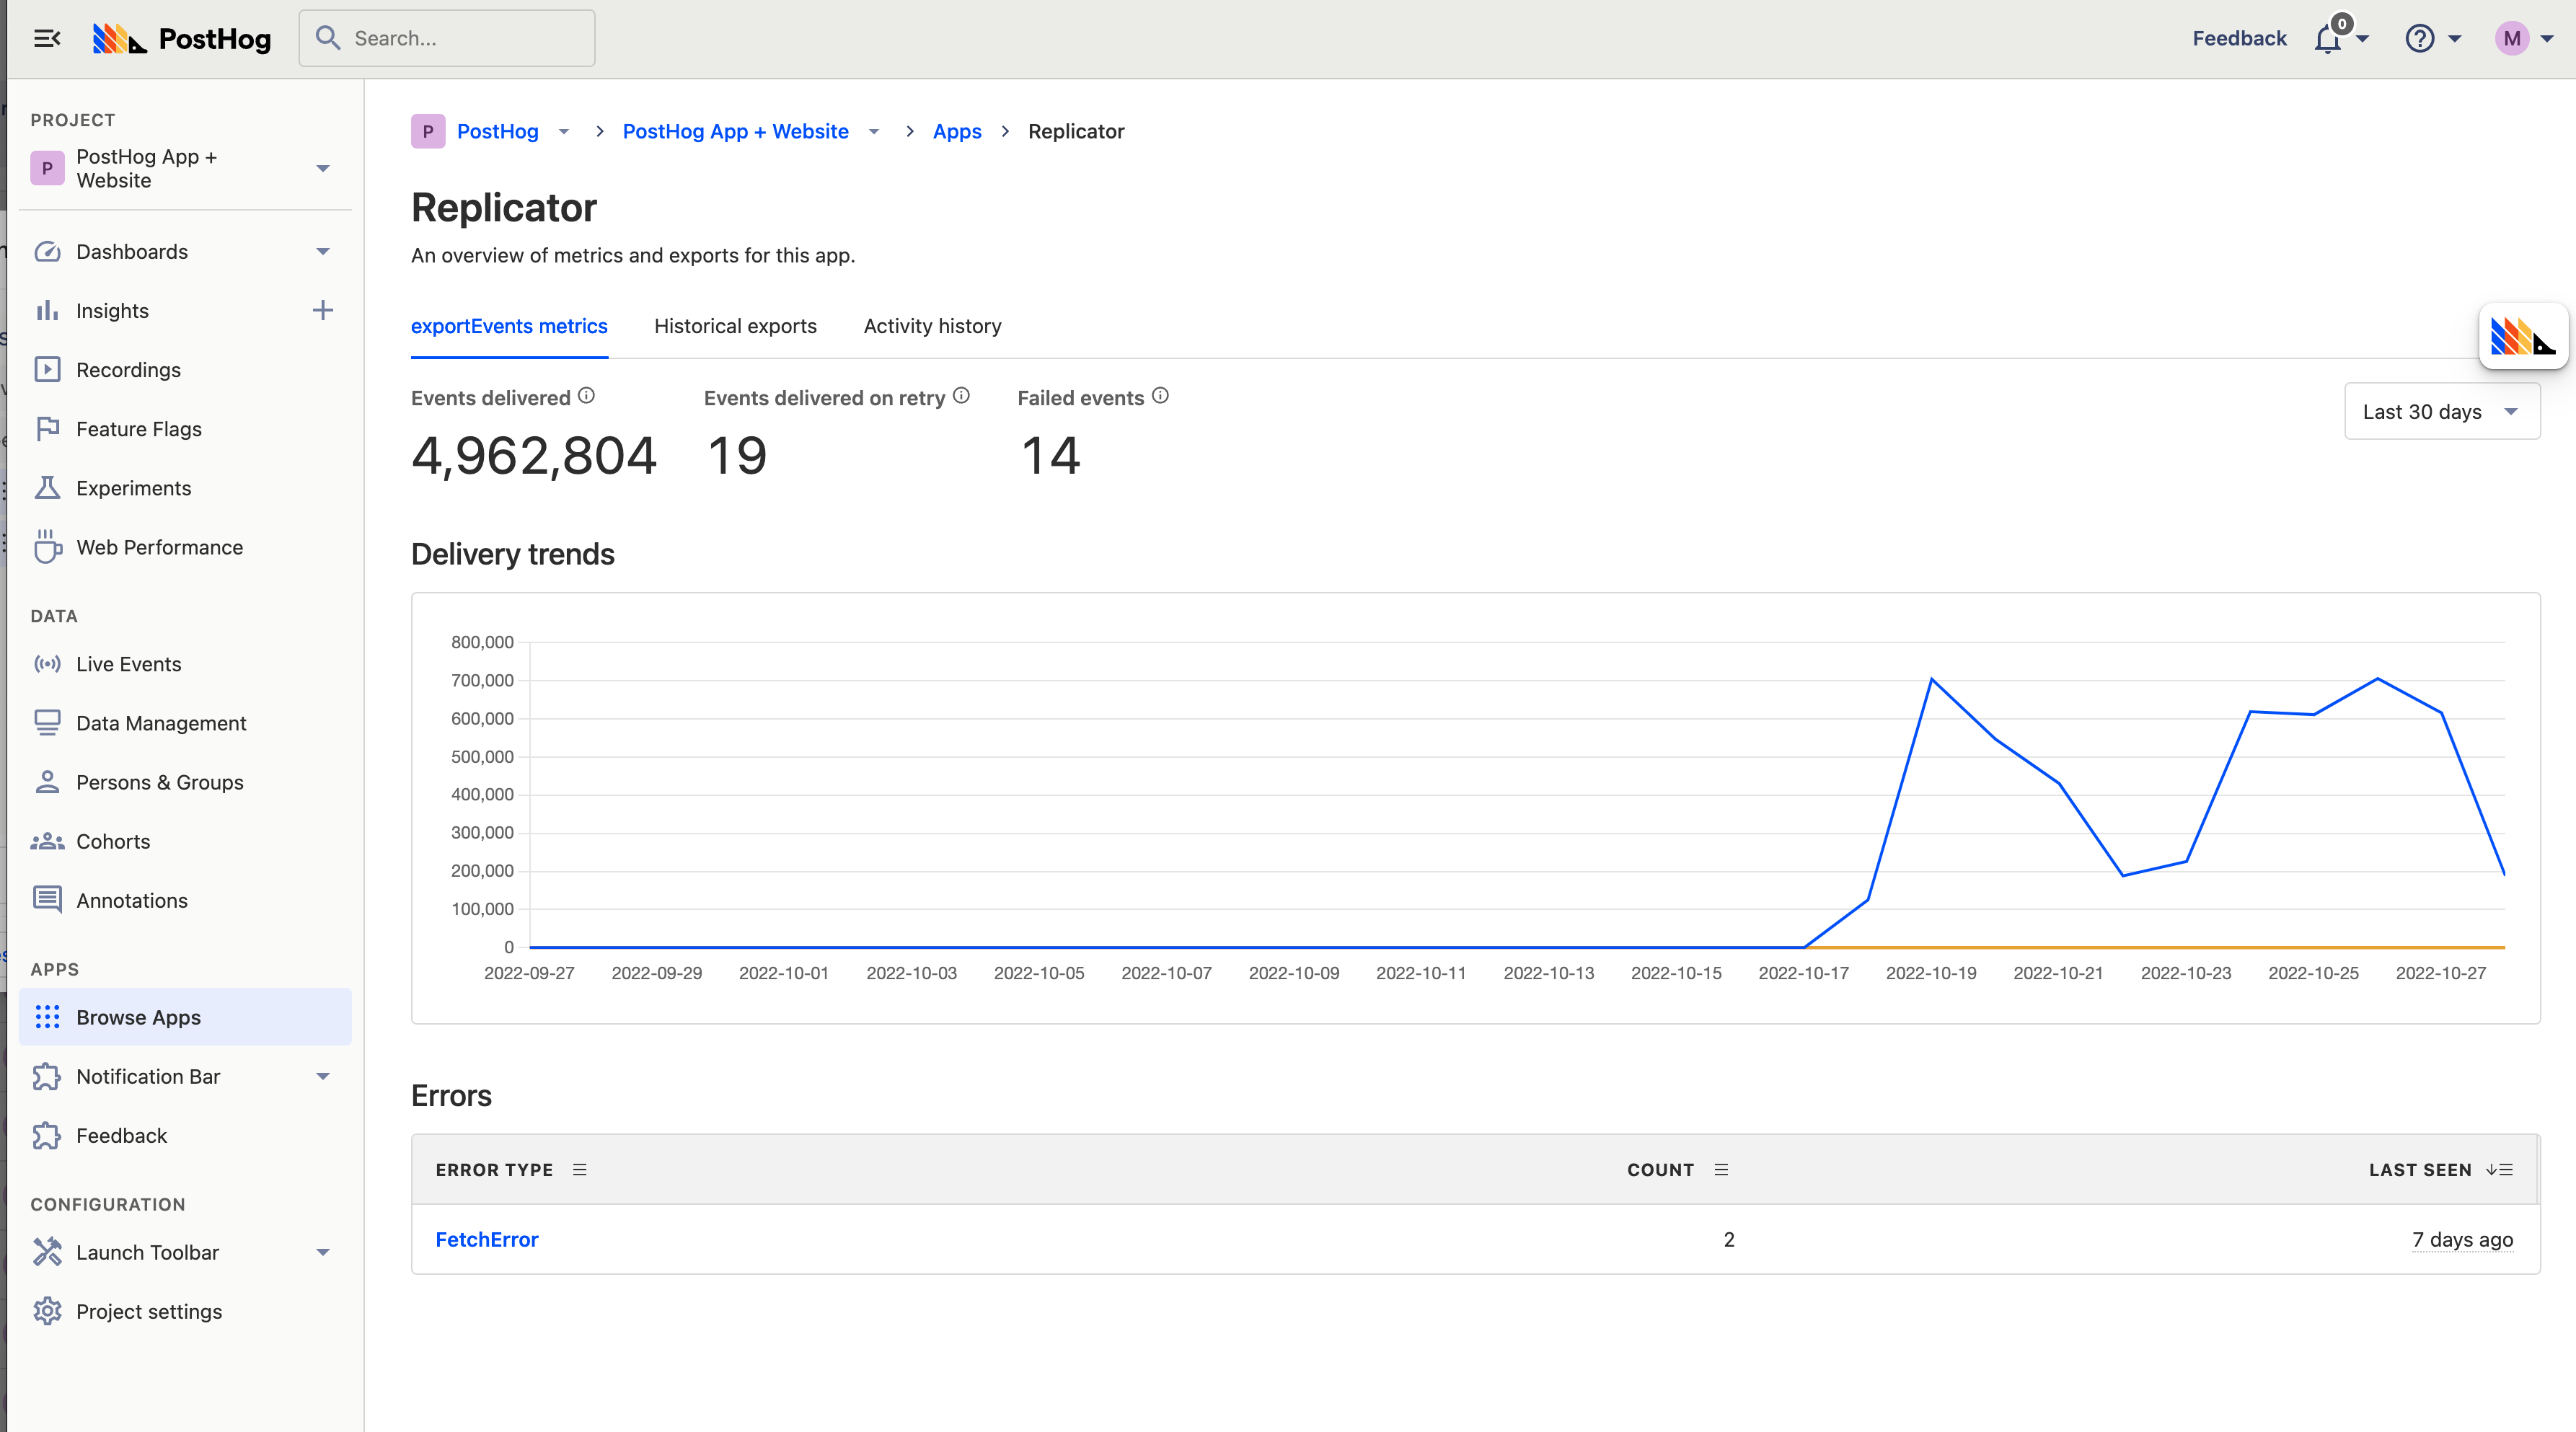Open the notification bell icon
Viewport: 2576px width, 1432px height.
pyautogui.click(x=2329, y=37)
